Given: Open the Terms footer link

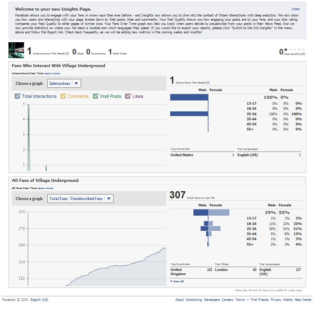Looking at the screenshot, I should [x=240, y=300].
